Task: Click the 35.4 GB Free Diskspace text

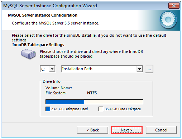Action: click(x=123, y=109)
